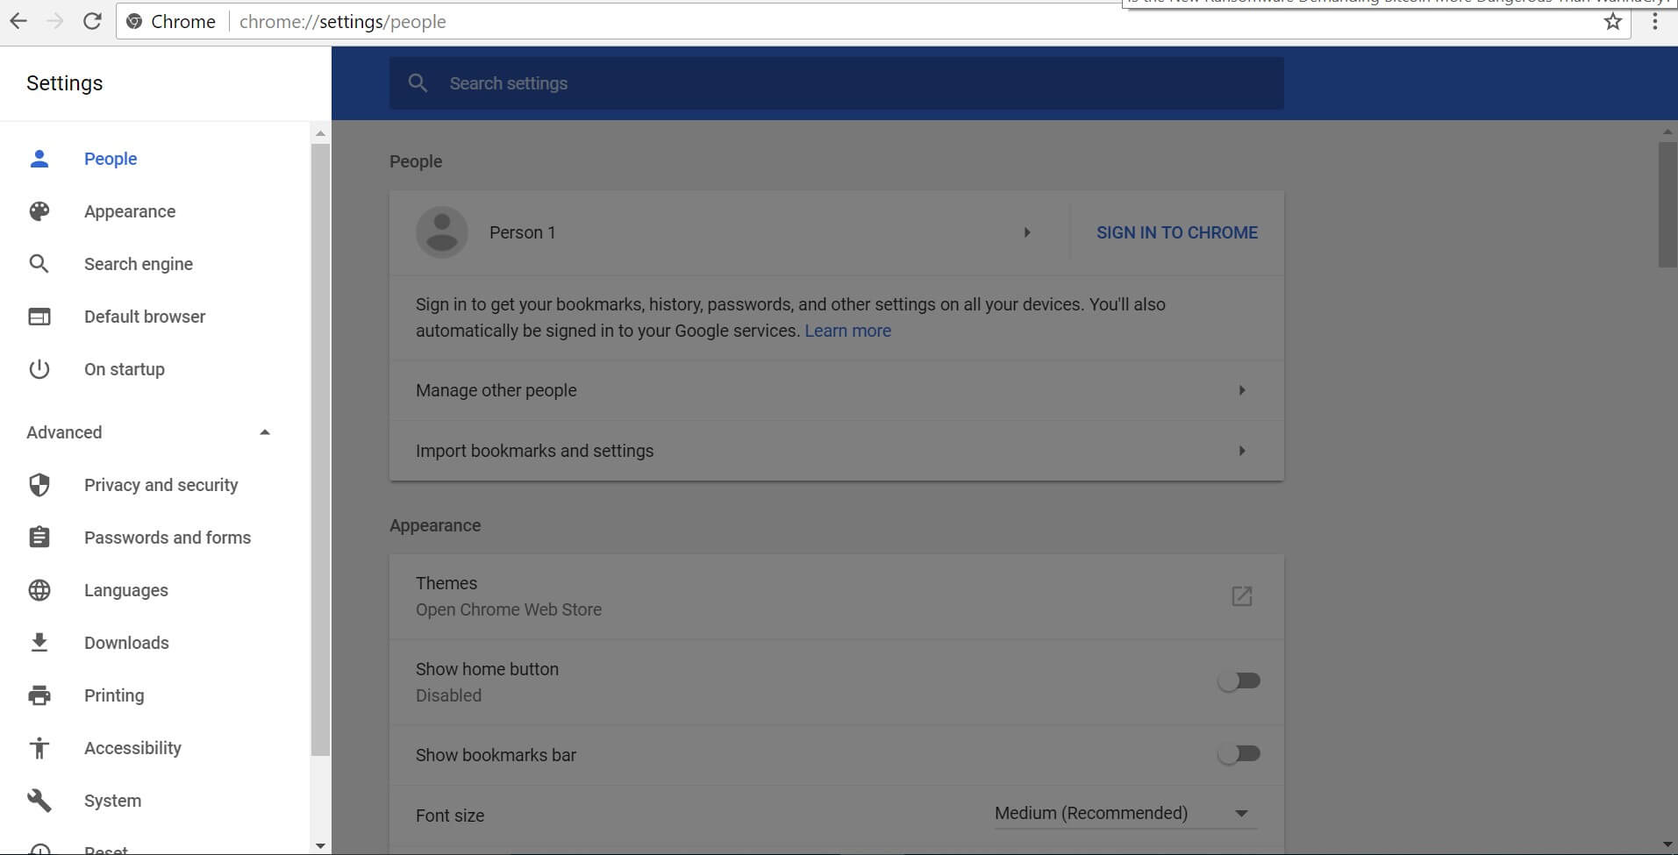This screenshot has height=855, width=1678.
Task: Click the address bar URL
Action: pyautogui.click(x=343, y=22)
